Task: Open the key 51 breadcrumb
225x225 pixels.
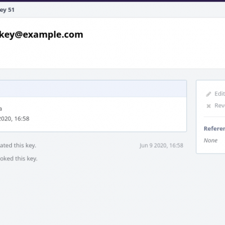Action: click(x=7, y=10)
